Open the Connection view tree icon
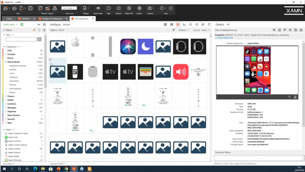This screenshot has width=305, height=172. click(184, 24)
